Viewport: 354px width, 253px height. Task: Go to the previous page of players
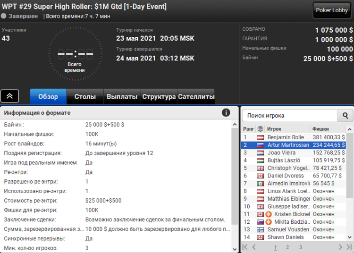254,247
